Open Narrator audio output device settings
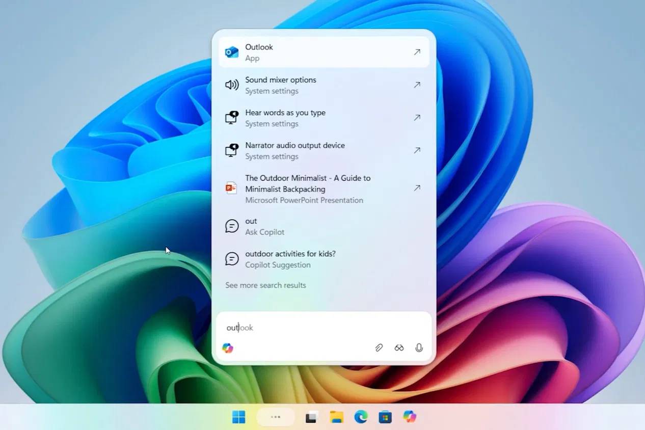The width and height of the screenshot is (645, 430). [294, 150]
